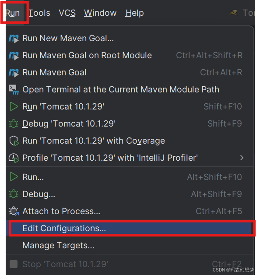This screenshot has height=275, width=256.
Task: Open the Window menu
Action: (x=100, y=13)
